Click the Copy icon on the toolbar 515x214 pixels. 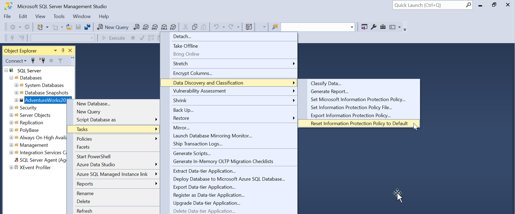tap(194, 27)
